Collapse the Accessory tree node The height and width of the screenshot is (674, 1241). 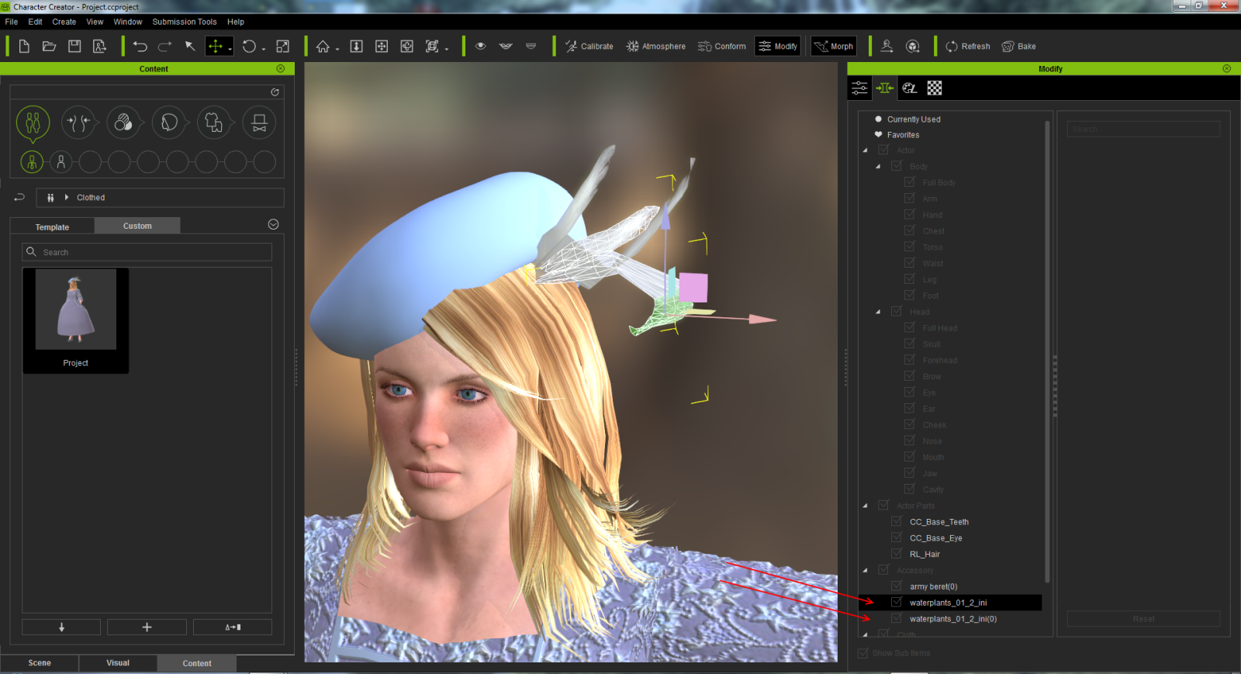[866, 570]
